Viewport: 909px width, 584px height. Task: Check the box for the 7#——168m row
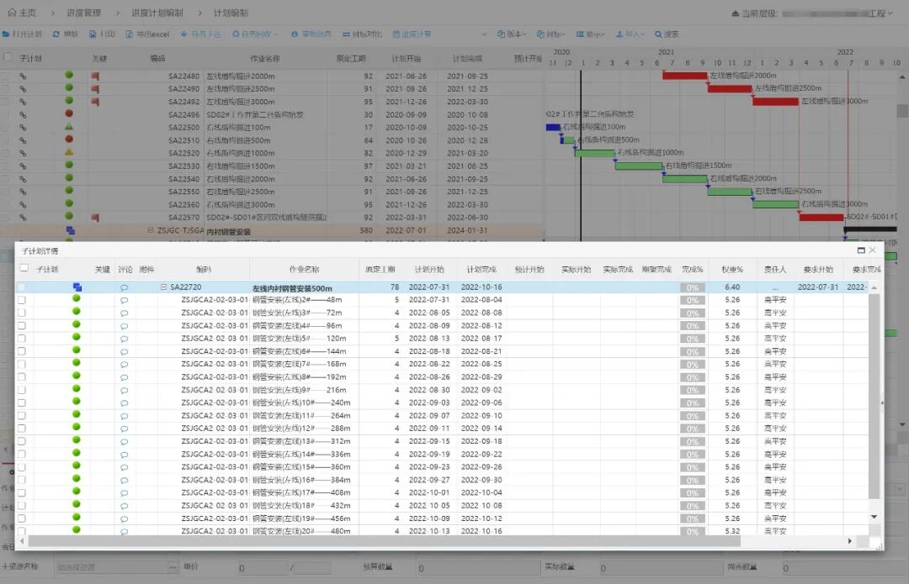pyautogui.click(x=21, y=365)
